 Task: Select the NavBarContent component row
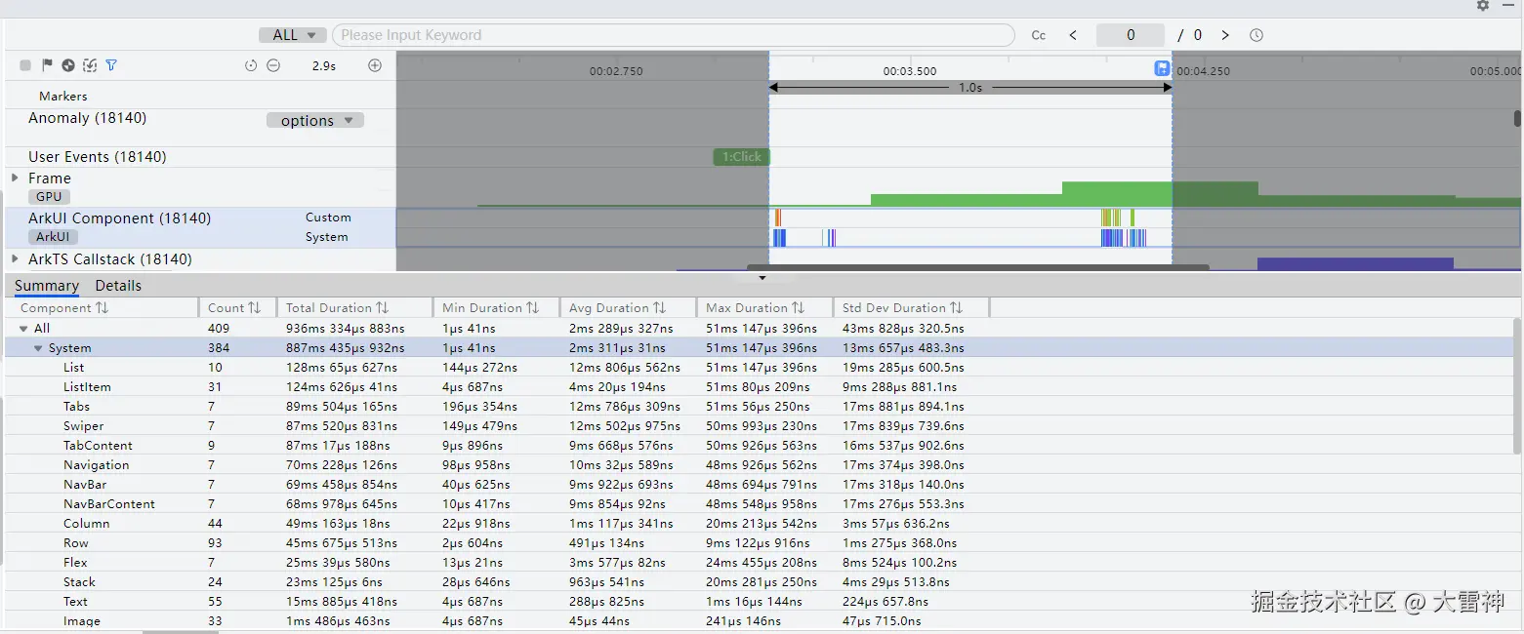click(762, 504)
